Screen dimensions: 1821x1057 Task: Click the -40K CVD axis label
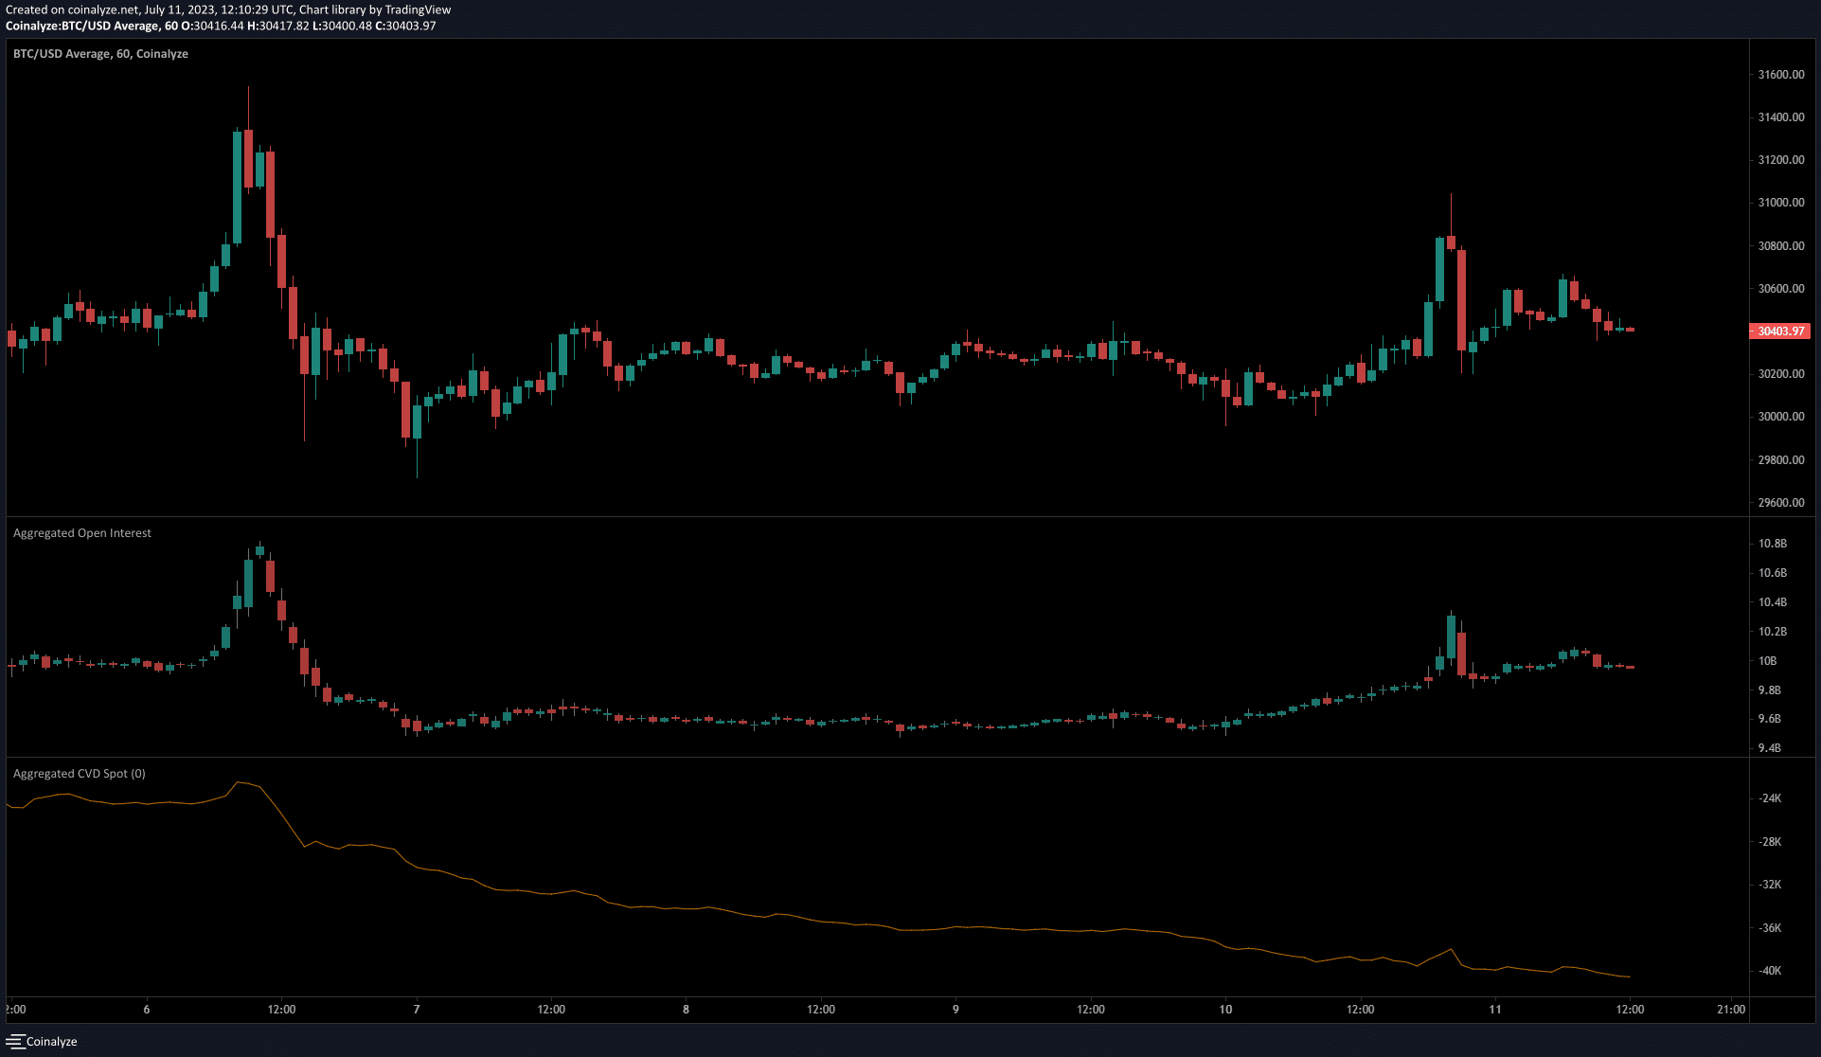pos(1770,971)
